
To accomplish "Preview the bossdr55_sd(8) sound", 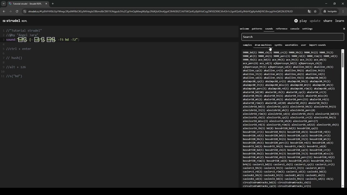I will click(316, 147).
